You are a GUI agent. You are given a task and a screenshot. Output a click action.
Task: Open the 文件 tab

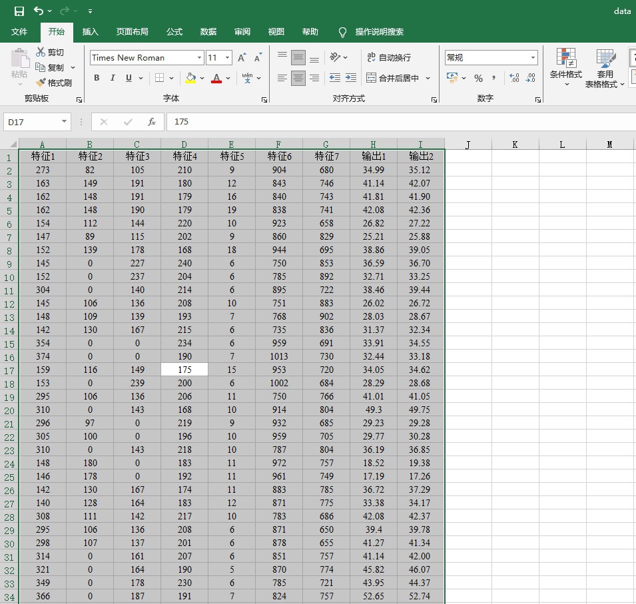(x=19, y=32)
